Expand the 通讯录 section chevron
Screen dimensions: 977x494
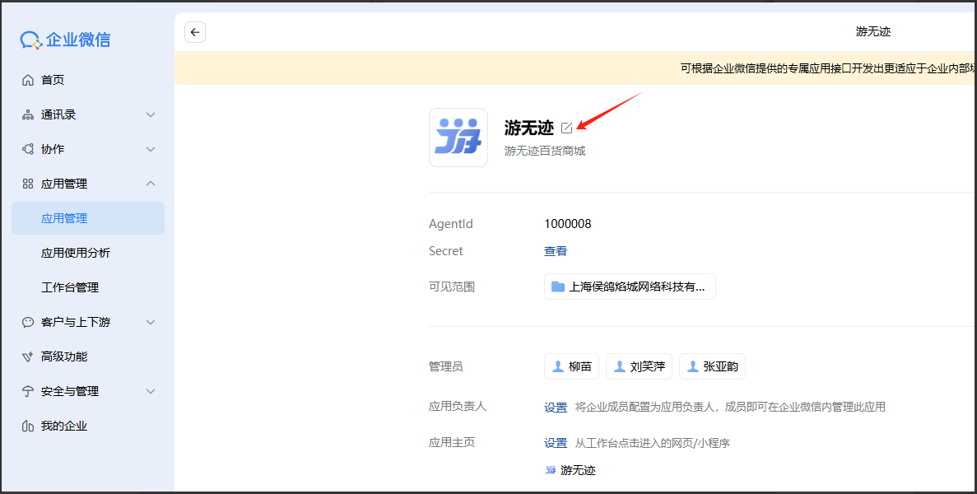pos(151,114)
